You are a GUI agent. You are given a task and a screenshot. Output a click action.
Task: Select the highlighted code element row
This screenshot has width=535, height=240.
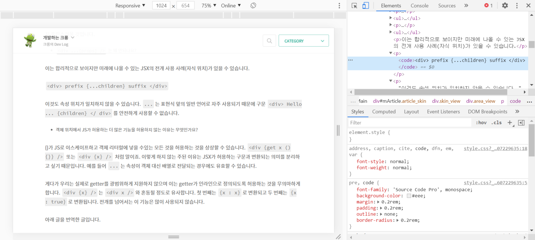438,64
